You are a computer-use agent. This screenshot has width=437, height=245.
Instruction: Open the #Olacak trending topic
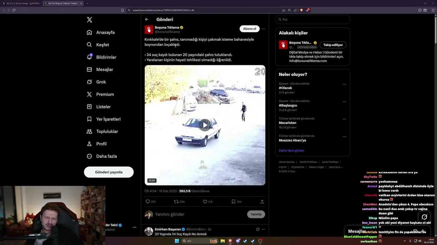(285, 88)
